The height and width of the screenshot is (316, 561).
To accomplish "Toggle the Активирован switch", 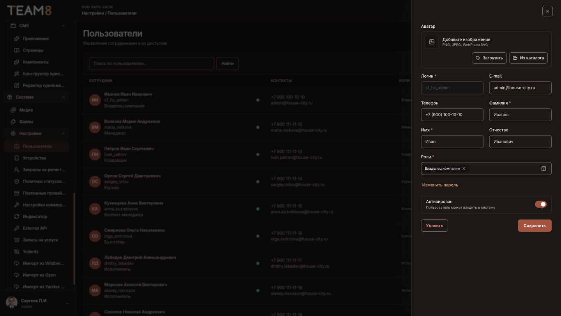I will click(541, 204).
